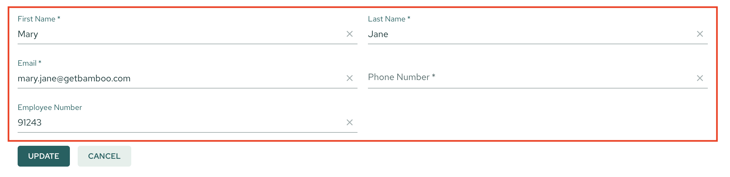Click the X icon in Email field
This screenshot has width=730, height=177.
pos(349,78)
